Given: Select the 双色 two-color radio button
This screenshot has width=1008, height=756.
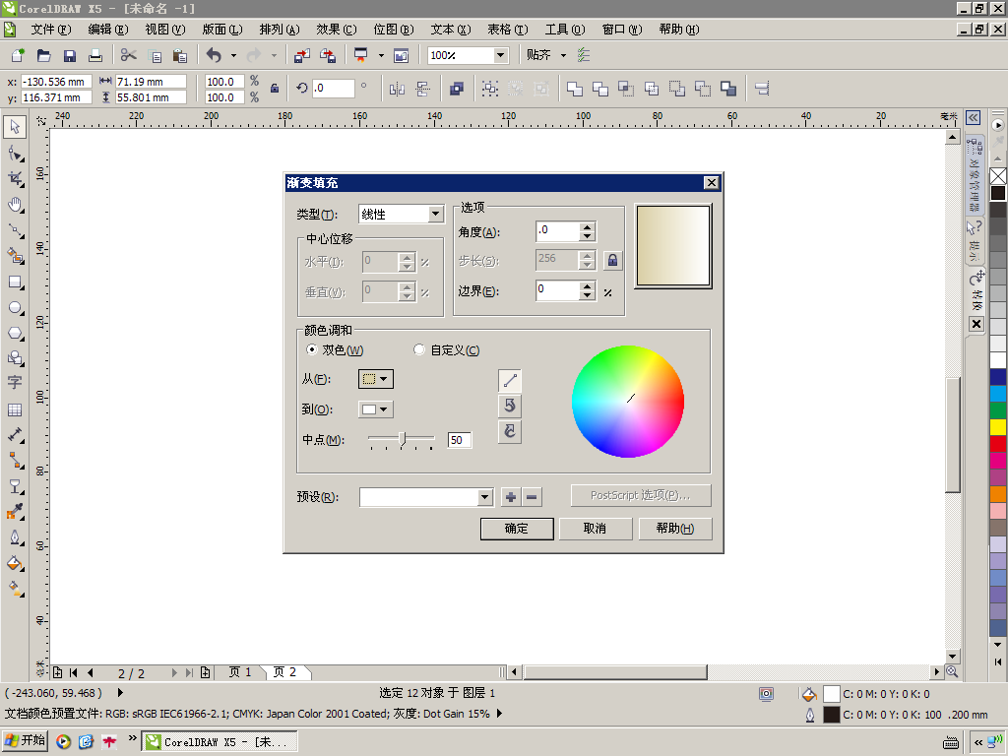Looking at the screenshot, I should click(312, 349).
